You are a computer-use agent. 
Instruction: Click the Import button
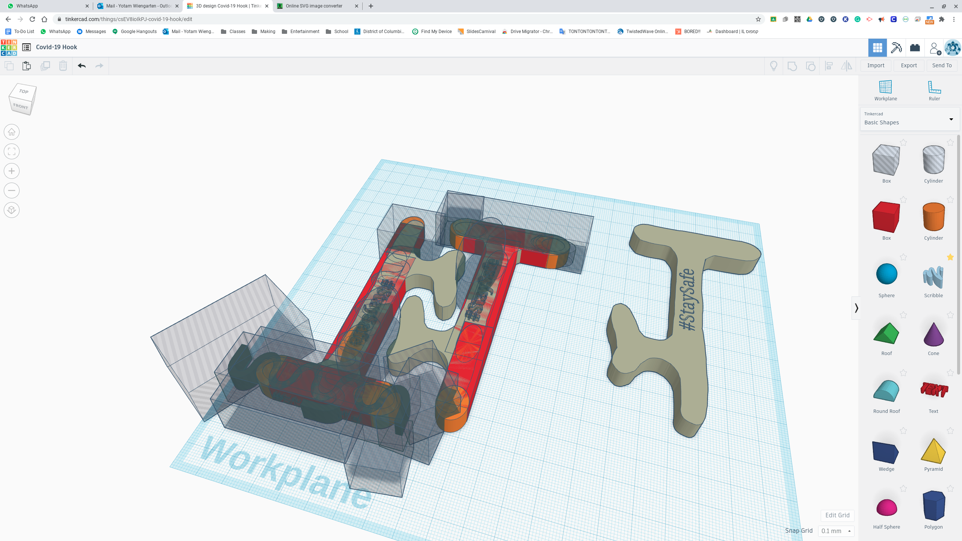tap(876, 65)
